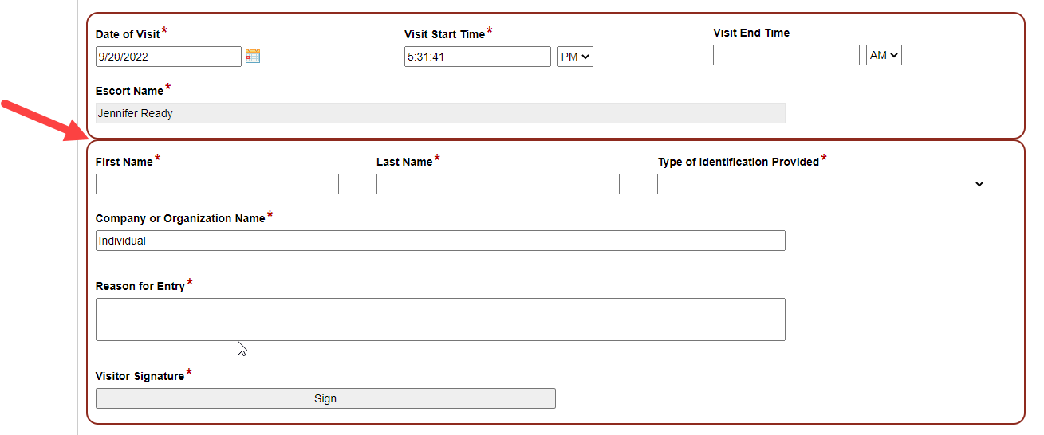The image size is (1044, 435).
Task: Click the Type of Identification Provided label
Action: tap(738, 162)
